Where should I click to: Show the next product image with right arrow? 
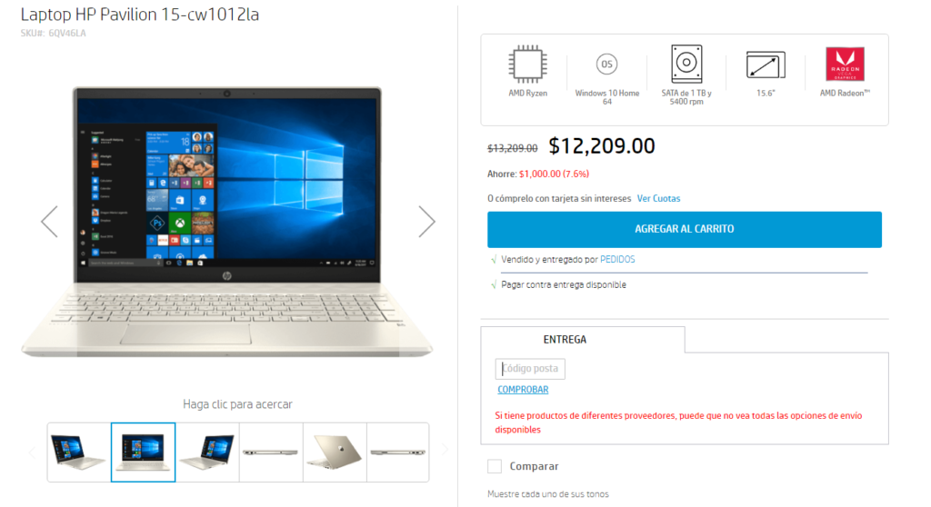click(426, 222)
